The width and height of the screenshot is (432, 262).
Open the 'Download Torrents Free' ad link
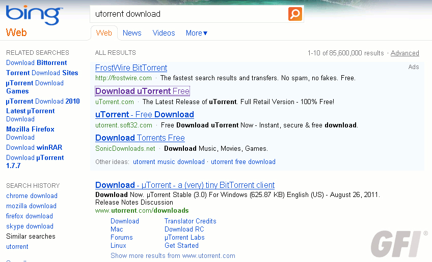140,138
